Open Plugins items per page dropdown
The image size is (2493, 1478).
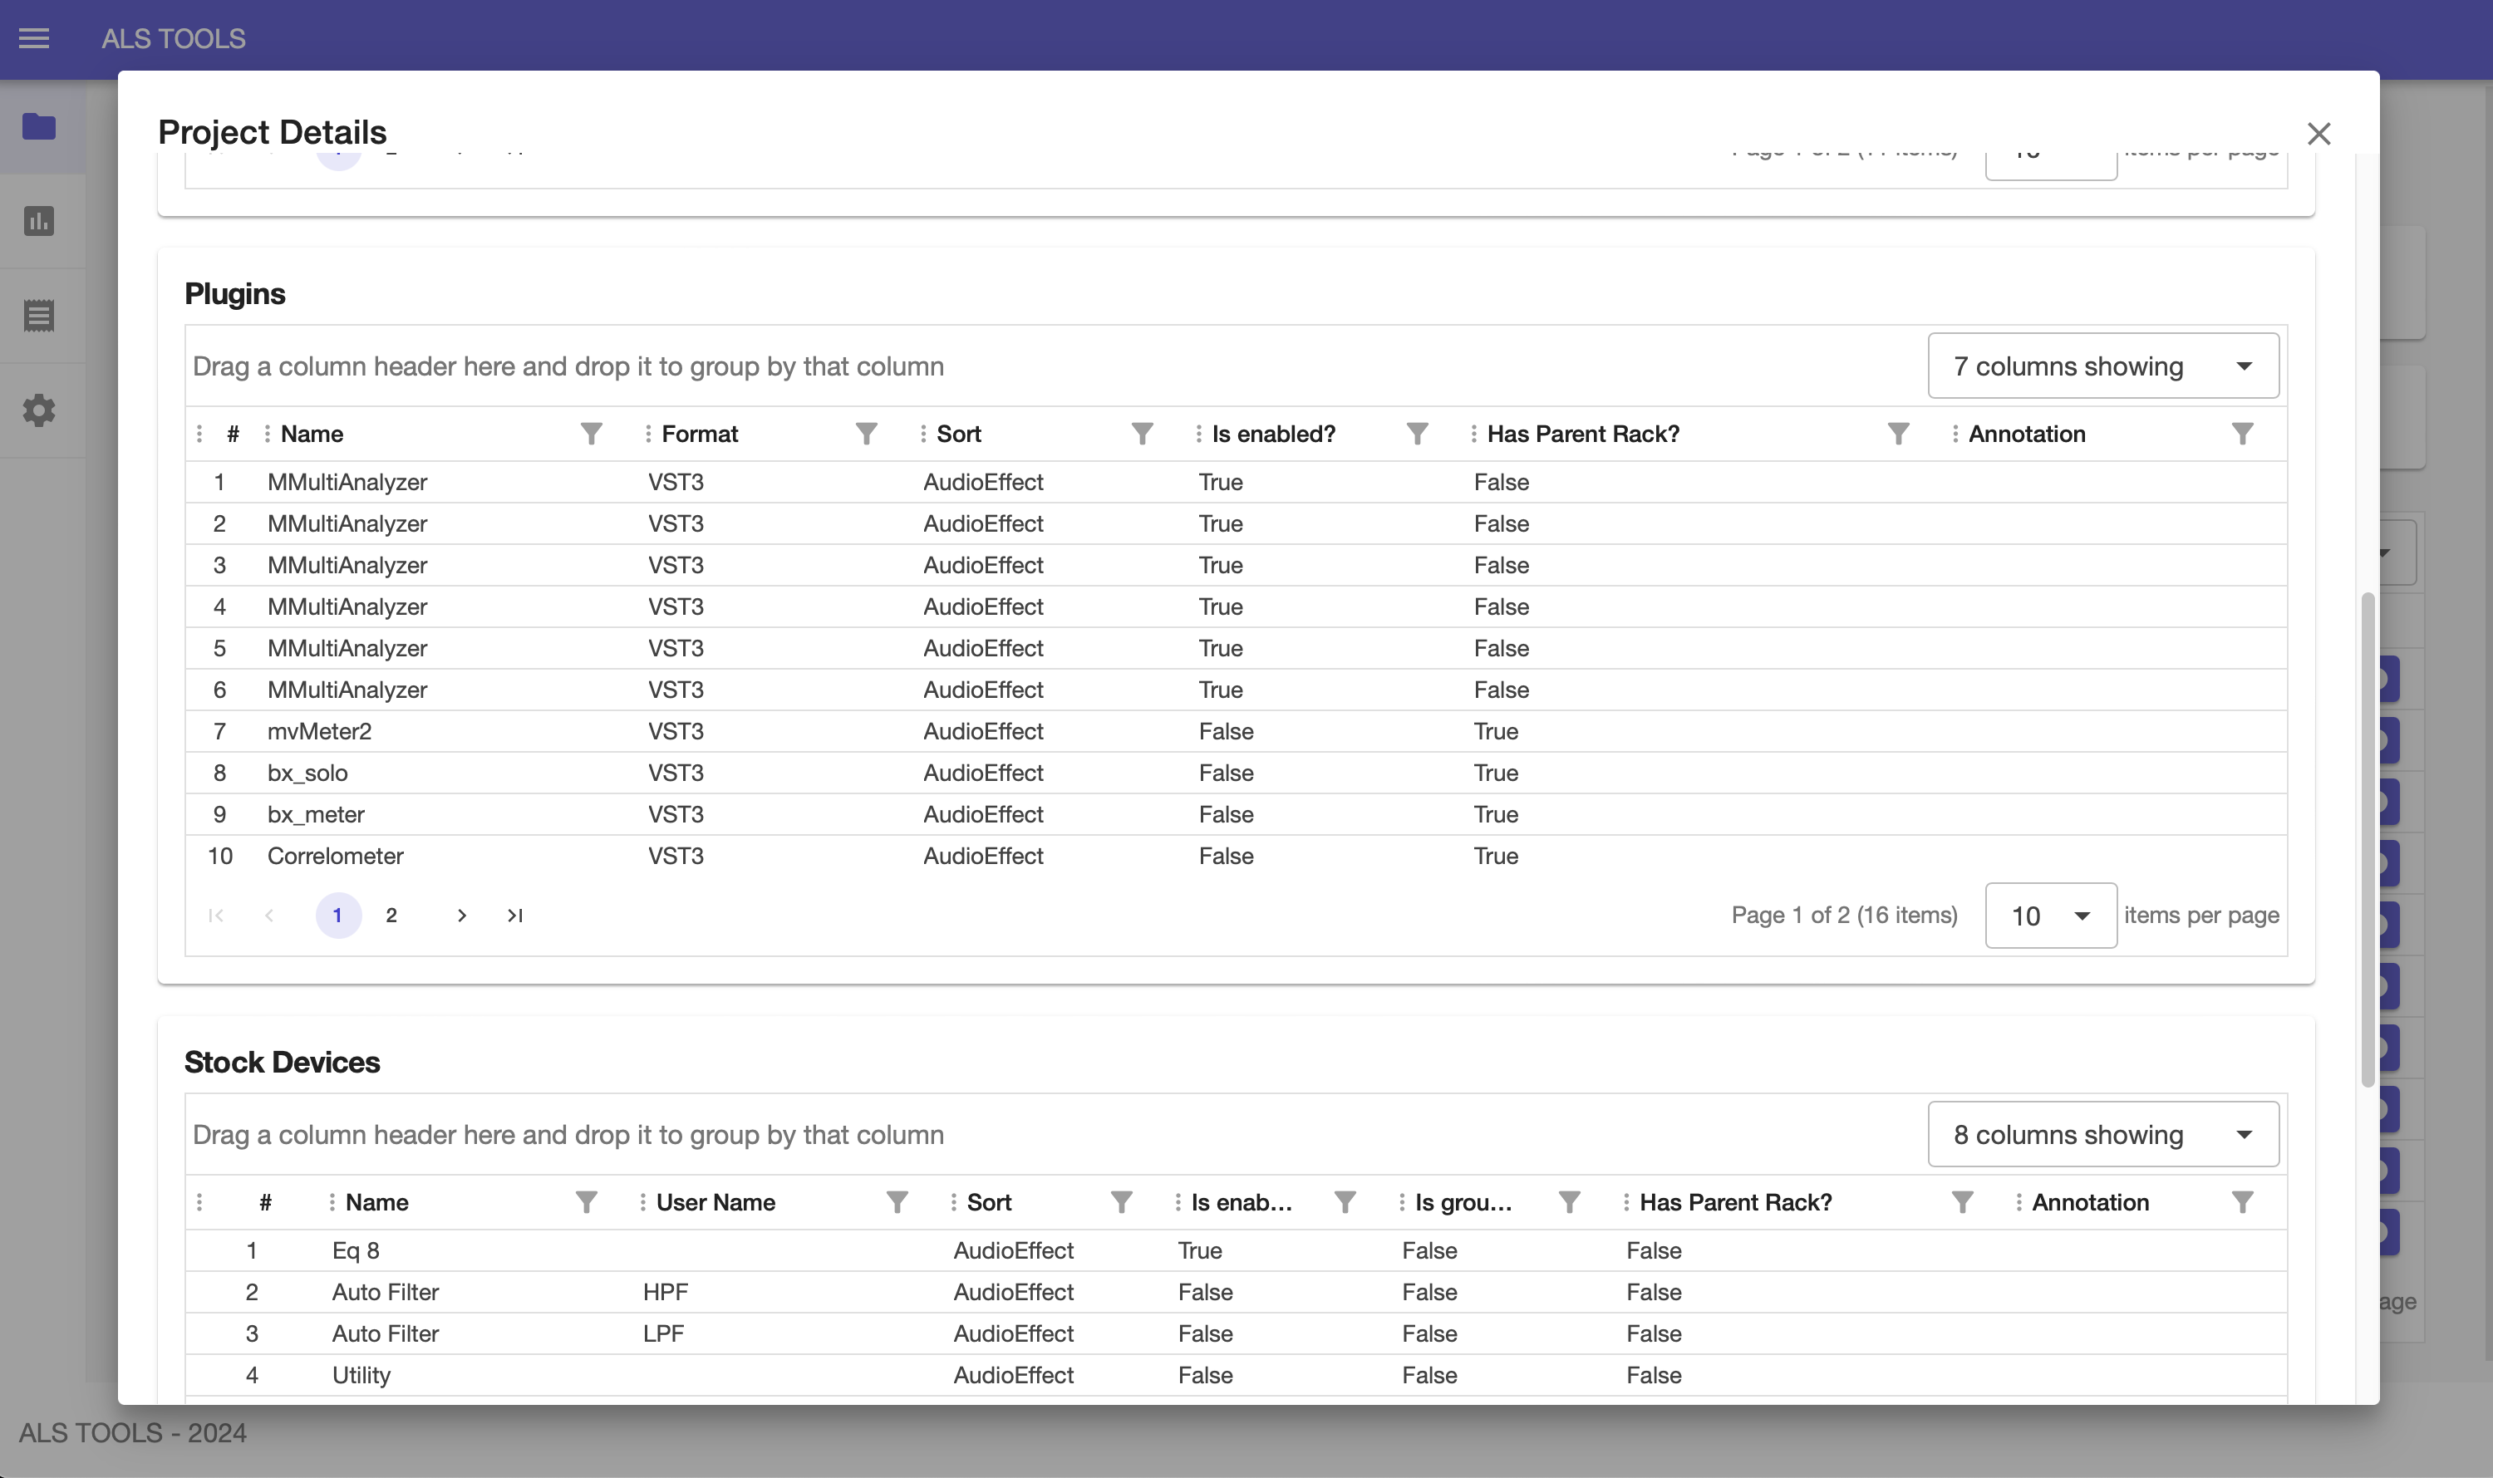tap(2051, 916)
